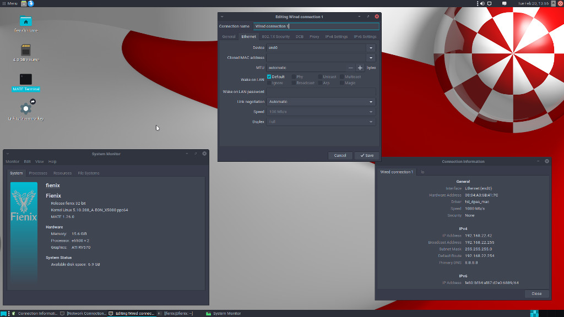Open the volume control tray icon
This screenshot has height=317, width=564.
(x=482, y=4)
